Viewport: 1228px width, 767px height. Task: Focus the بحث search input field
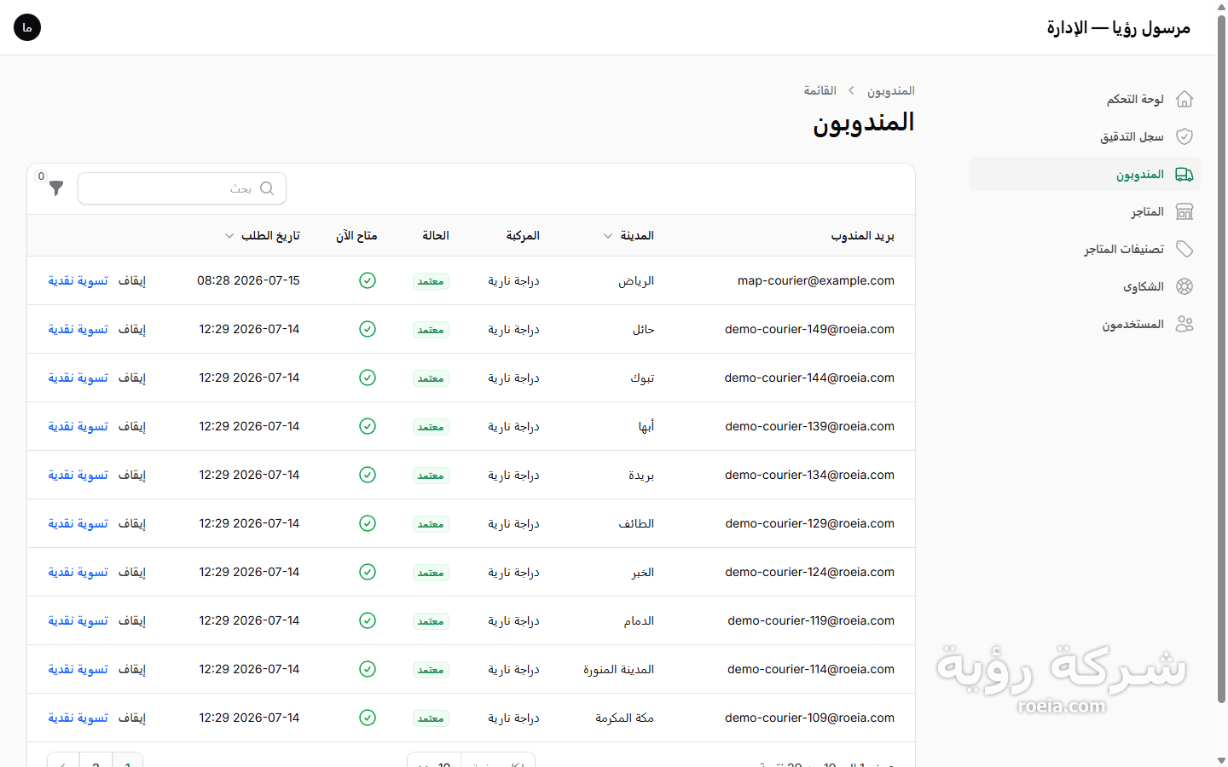(182, 188)
